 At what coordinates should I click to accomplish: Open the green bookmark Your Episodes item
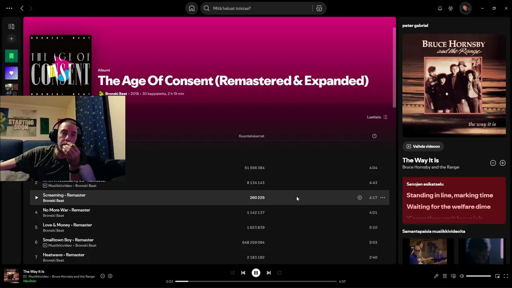11,56
